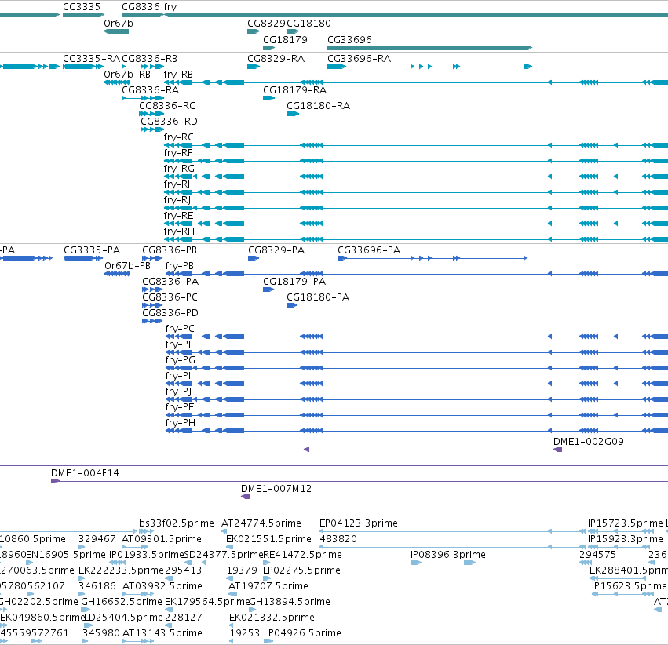Image resolution: width=668 pixels, height=645 pixels.
Task: Click transcript CG8336-RA
Action: (151, 89)
